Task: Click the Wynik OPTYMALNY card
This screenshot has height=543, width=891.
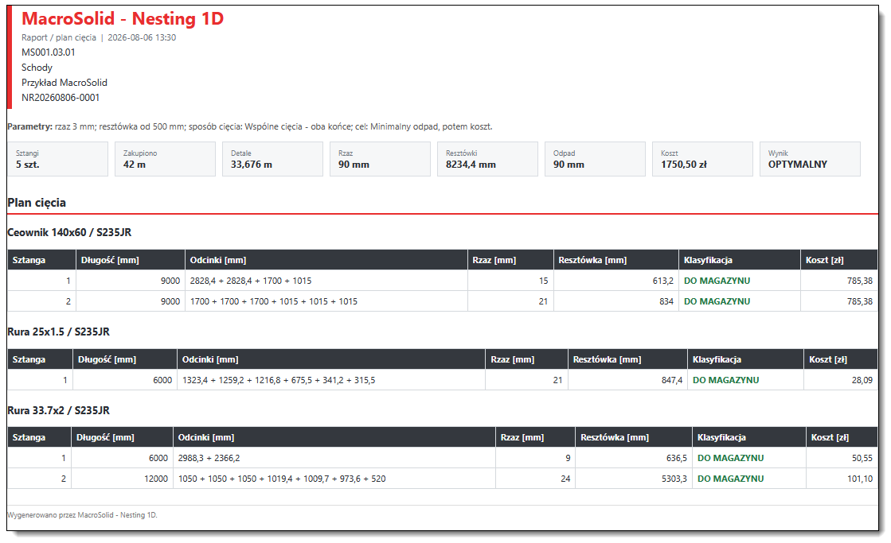Action: 810,159
